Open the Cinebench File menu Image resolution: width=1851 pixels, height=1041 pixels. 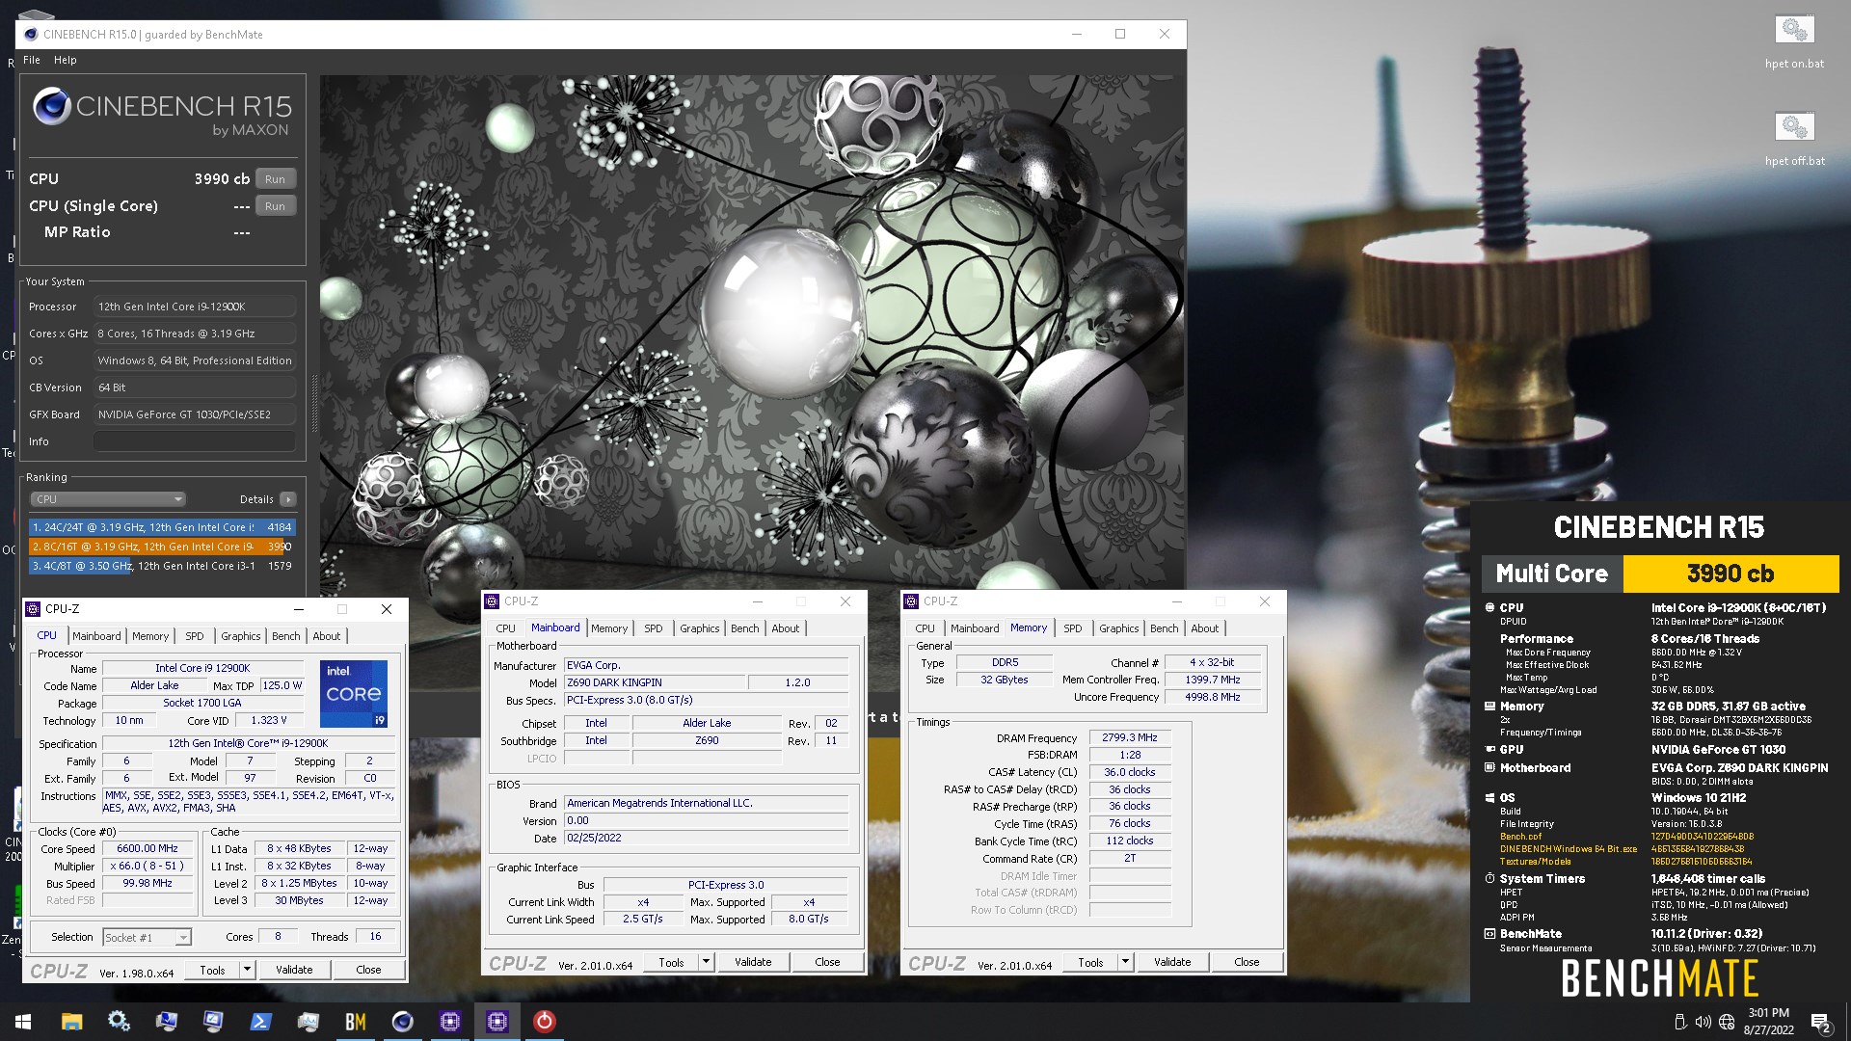coord(32,60)
